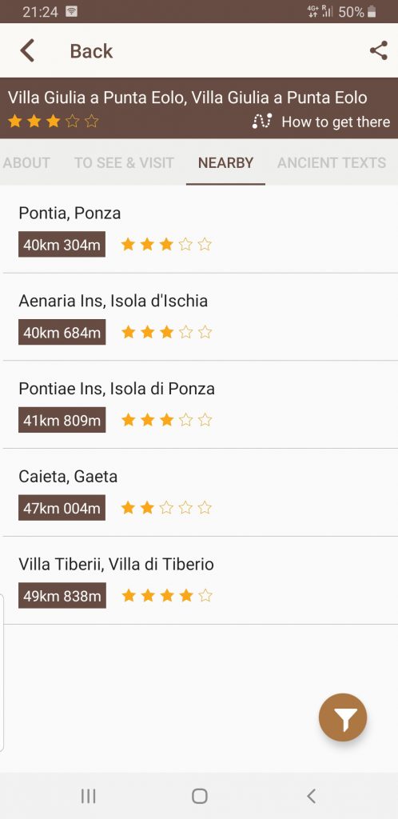
Task: Open Pontia, Ponza list entry
Action: tap(199, 229)
